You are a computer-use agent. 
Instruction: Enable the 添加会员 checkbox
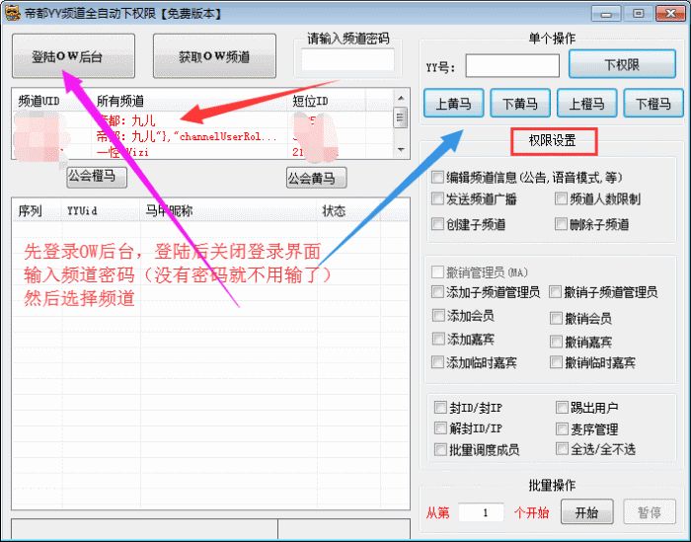438,316
